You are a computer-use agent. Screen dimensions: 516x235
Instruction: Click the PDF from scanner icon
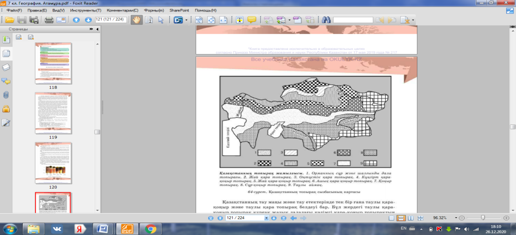pos(281,20)
